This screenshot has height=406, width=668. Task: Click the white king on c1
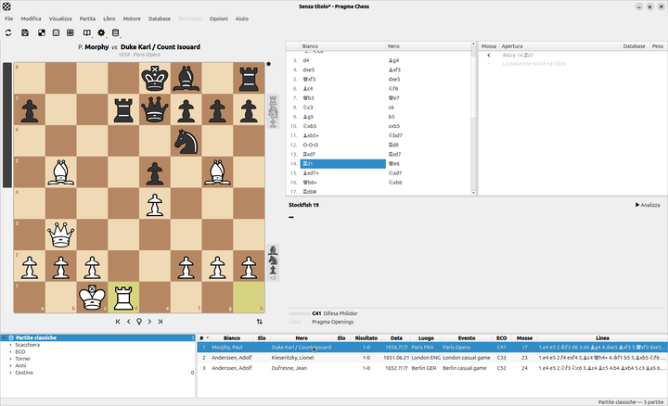click(x=92, y=298)
